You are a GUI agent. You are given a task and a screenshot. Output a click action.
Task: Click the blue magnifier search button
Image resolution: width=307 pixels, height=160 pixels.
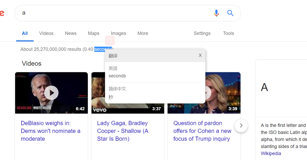point(230,13)
